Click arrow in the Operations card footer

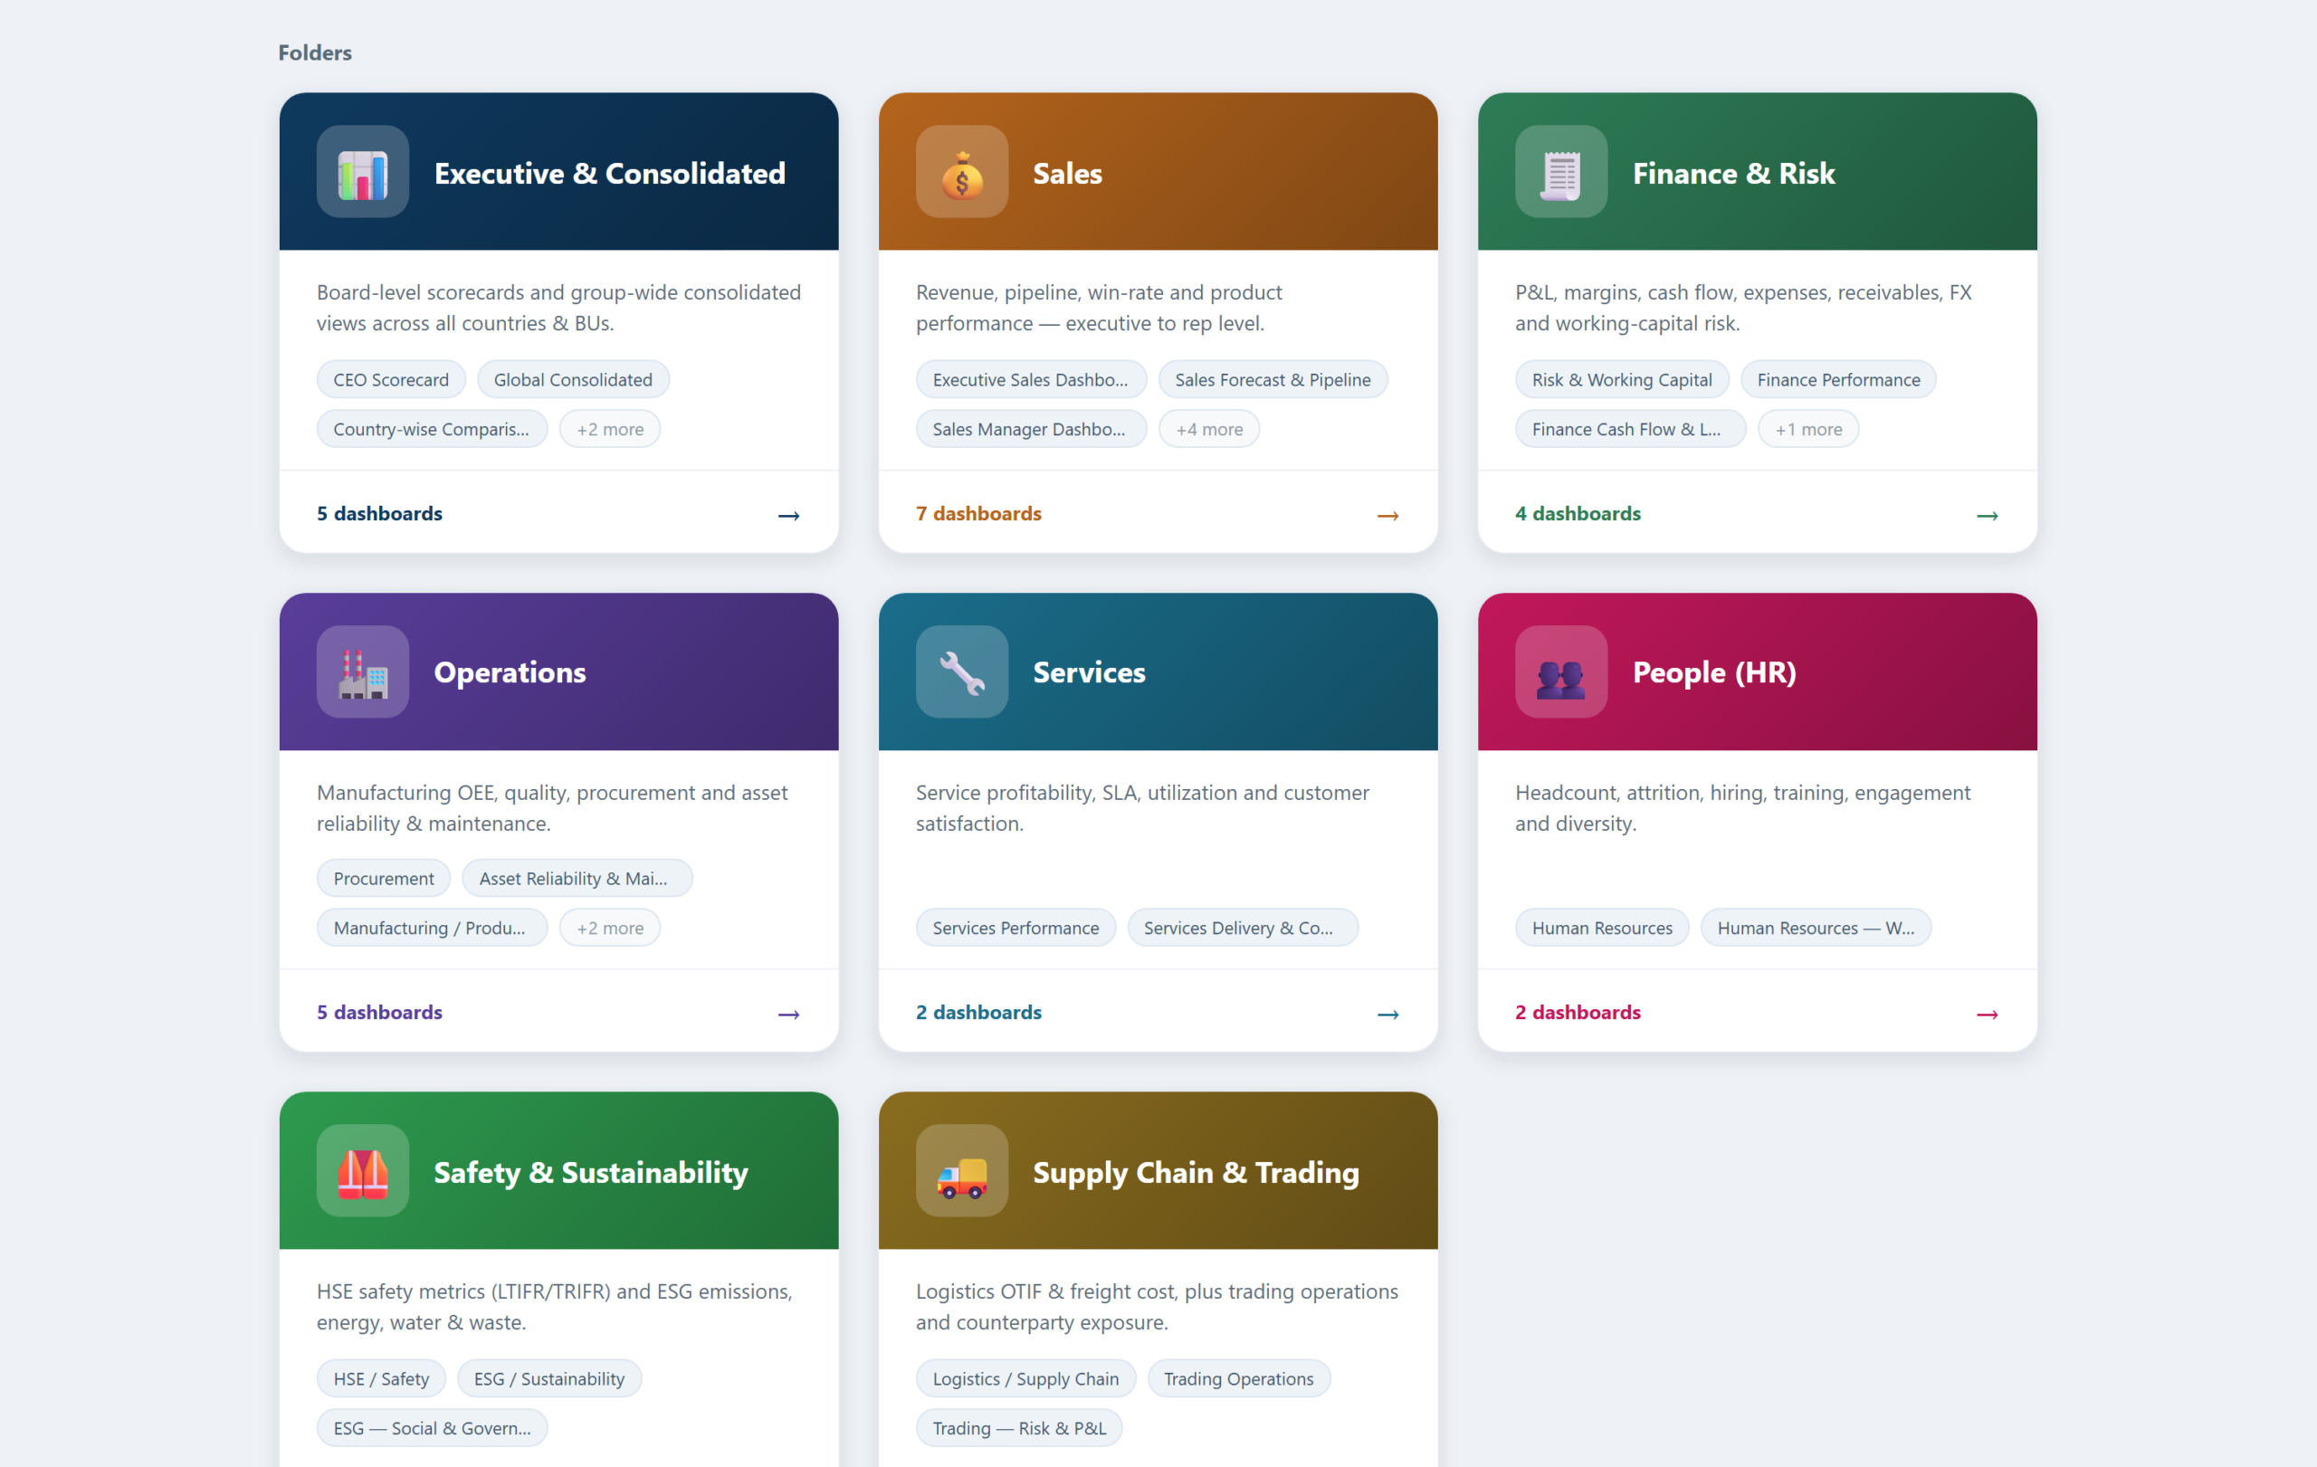[789, 1014]
